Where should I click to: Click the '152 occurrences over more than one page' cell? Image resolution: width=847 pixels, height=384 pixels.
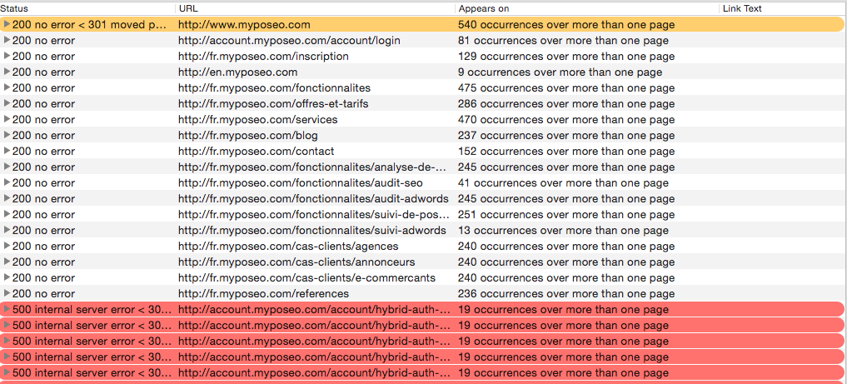(x=566, y=152)
